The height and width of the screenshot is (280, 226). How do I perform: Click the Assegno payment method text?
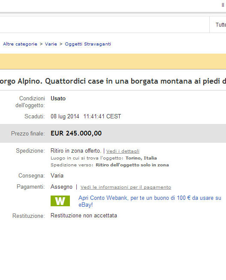(61, 187)
